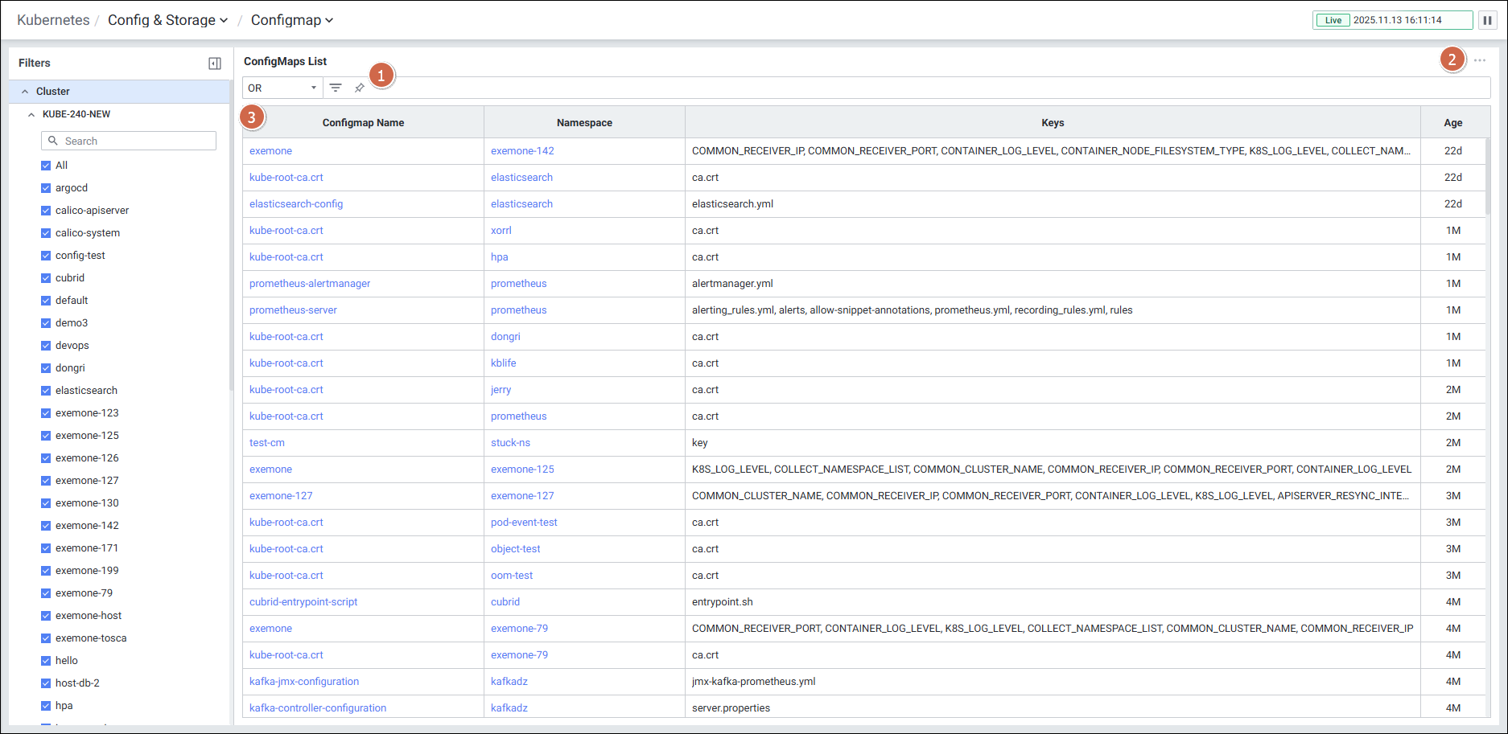
Task: Toggle the argocd namespace checkbox
Action: (46, 188)
